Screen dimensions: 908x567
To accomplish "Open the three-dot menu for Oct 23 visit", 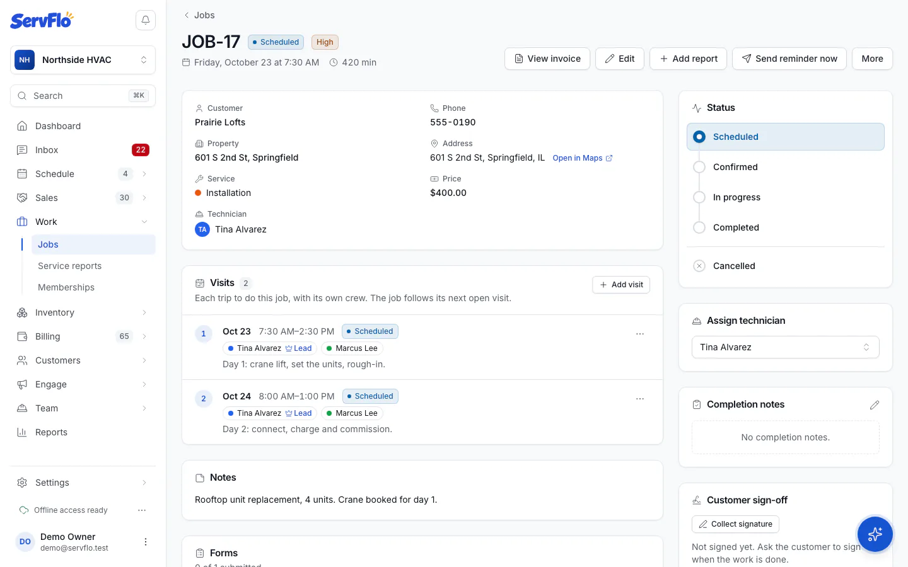I will 640,334.
